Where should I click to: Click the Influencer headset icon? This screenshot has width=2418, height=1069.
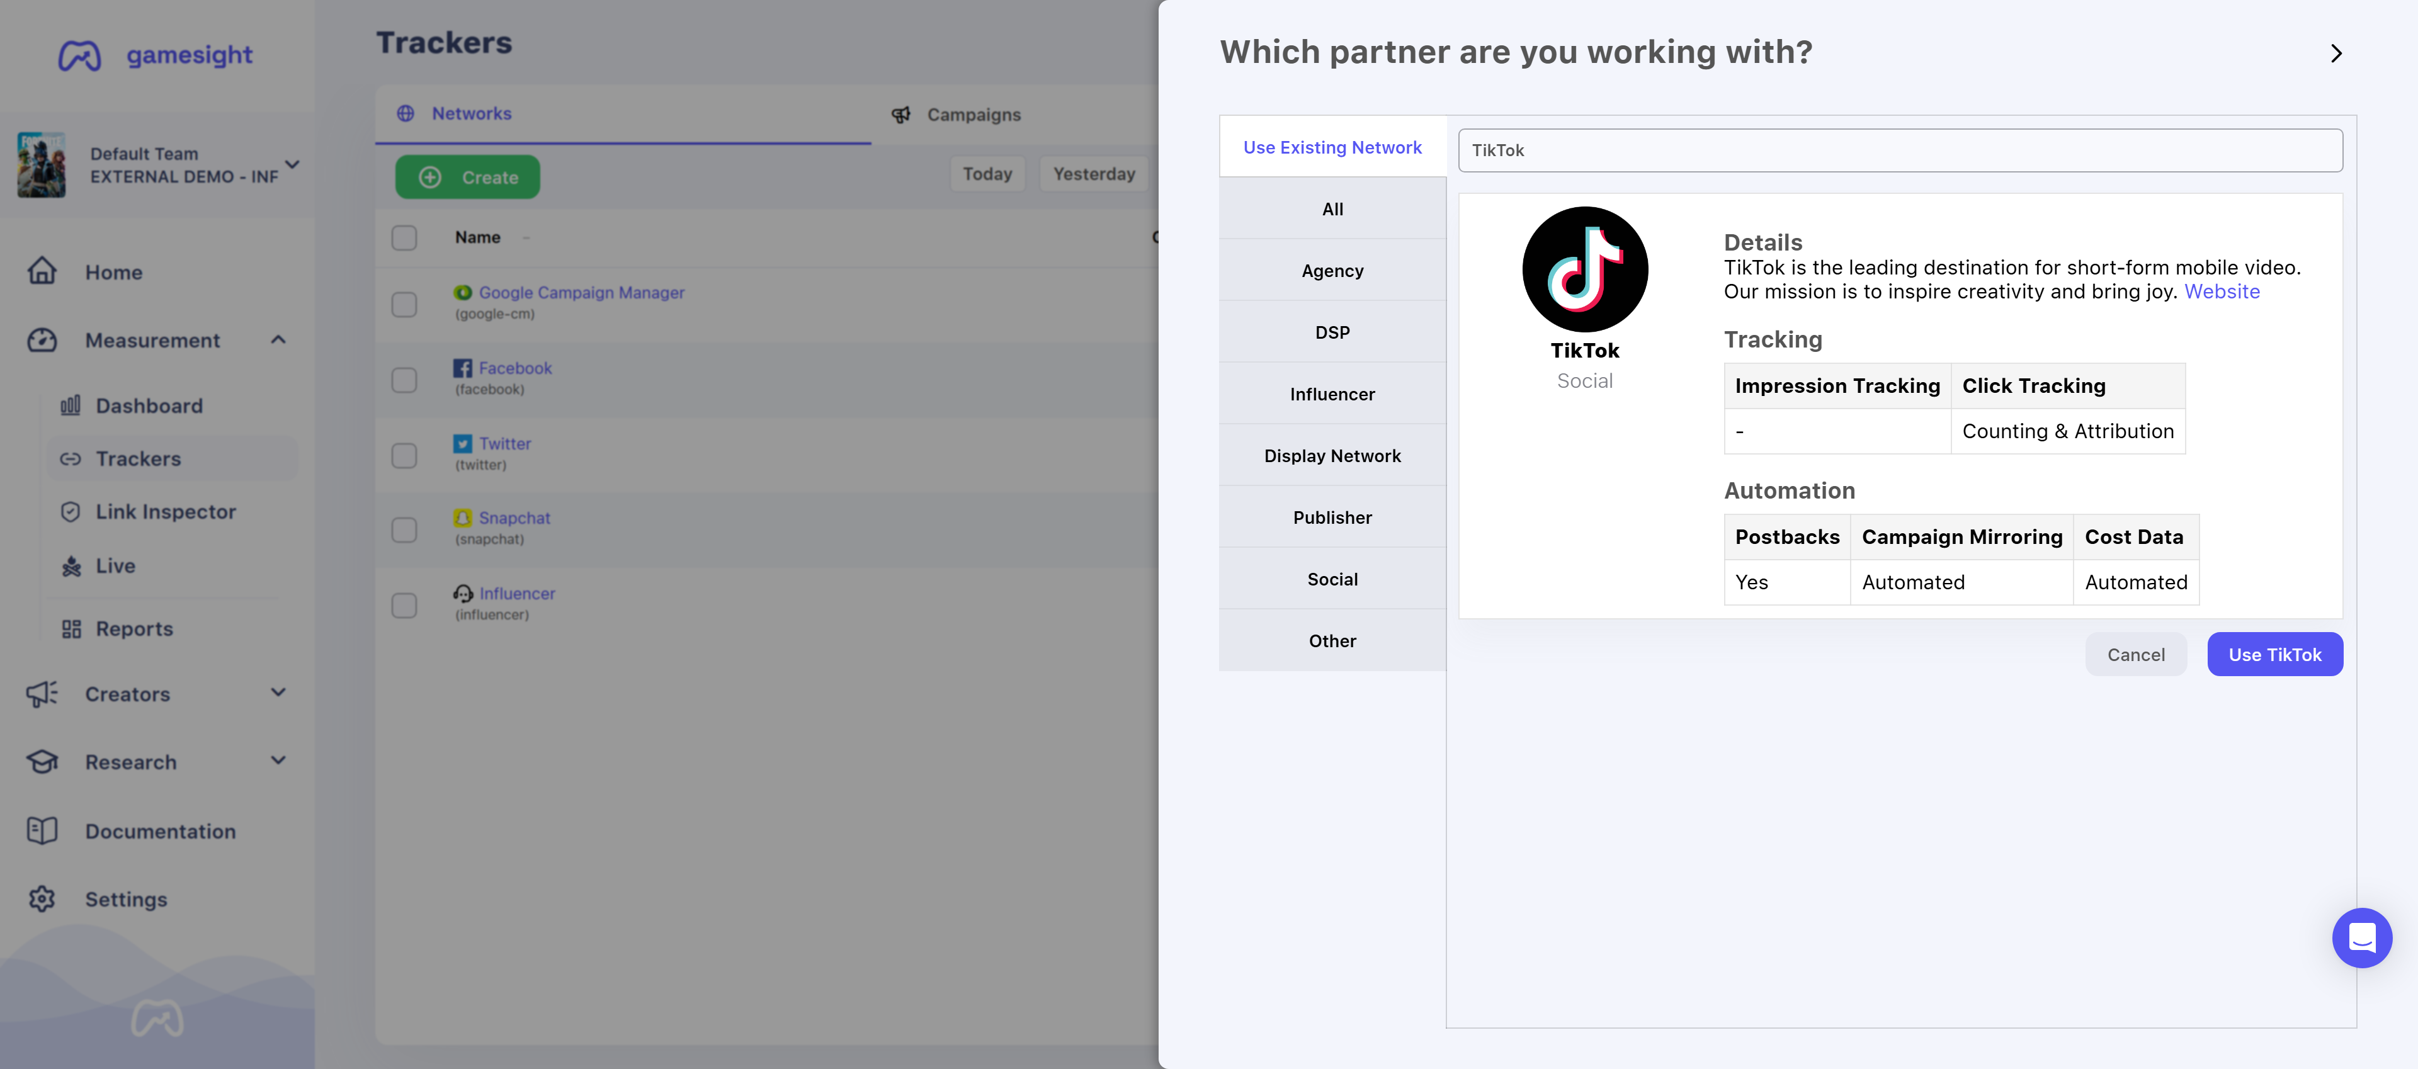pos(463,593)
